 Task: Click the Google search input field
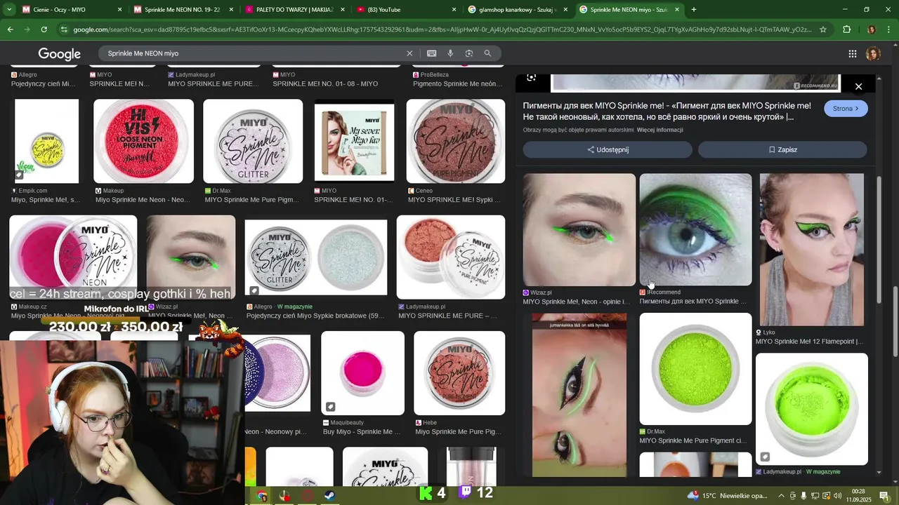[253, 53]
